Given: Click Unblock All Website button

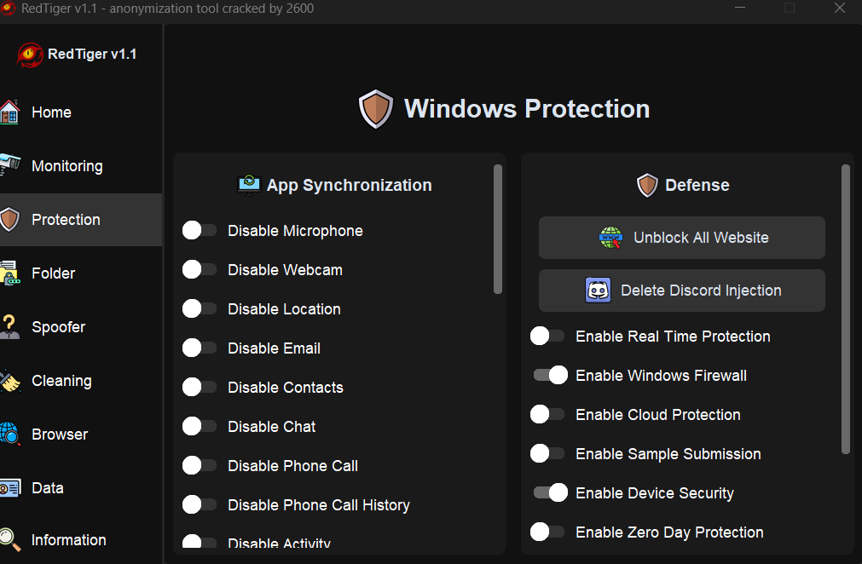Looking at the screenshot, I should (682, 238).
